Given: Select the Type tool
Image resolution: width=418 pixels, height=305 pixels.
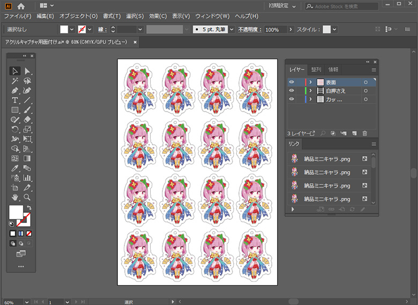Looking at the screenshot, I should click(x=15, y=100).
